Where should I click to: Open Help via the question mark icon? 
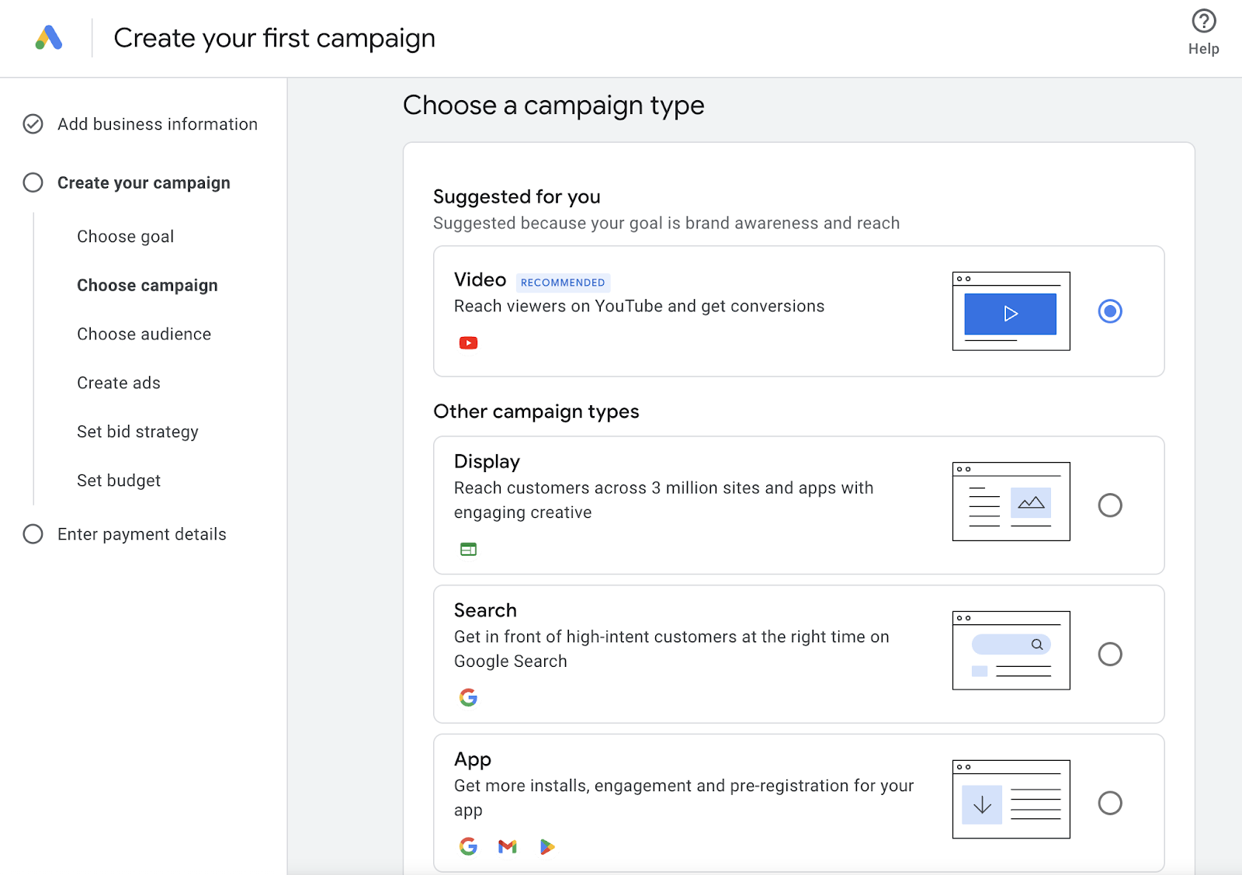tap(1202, 21)
